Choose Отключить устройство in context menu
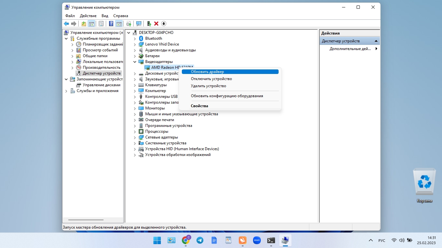The height and width of the screenshot is (248, 442). (x=230, y=79)
